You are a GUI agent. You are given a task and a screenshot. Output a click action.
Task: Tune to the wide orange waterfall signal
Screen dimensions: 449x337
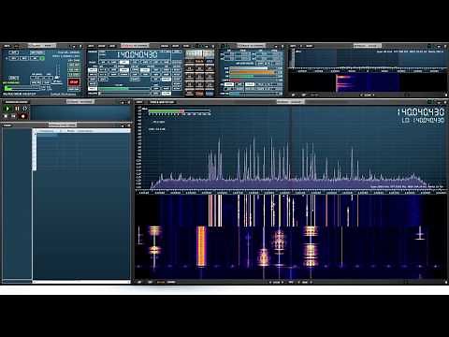201,246
